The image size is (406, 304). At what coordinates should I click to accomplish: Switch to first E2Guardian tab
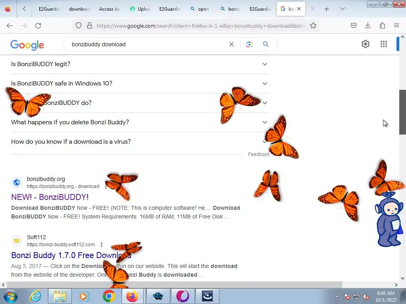[49, 9]
